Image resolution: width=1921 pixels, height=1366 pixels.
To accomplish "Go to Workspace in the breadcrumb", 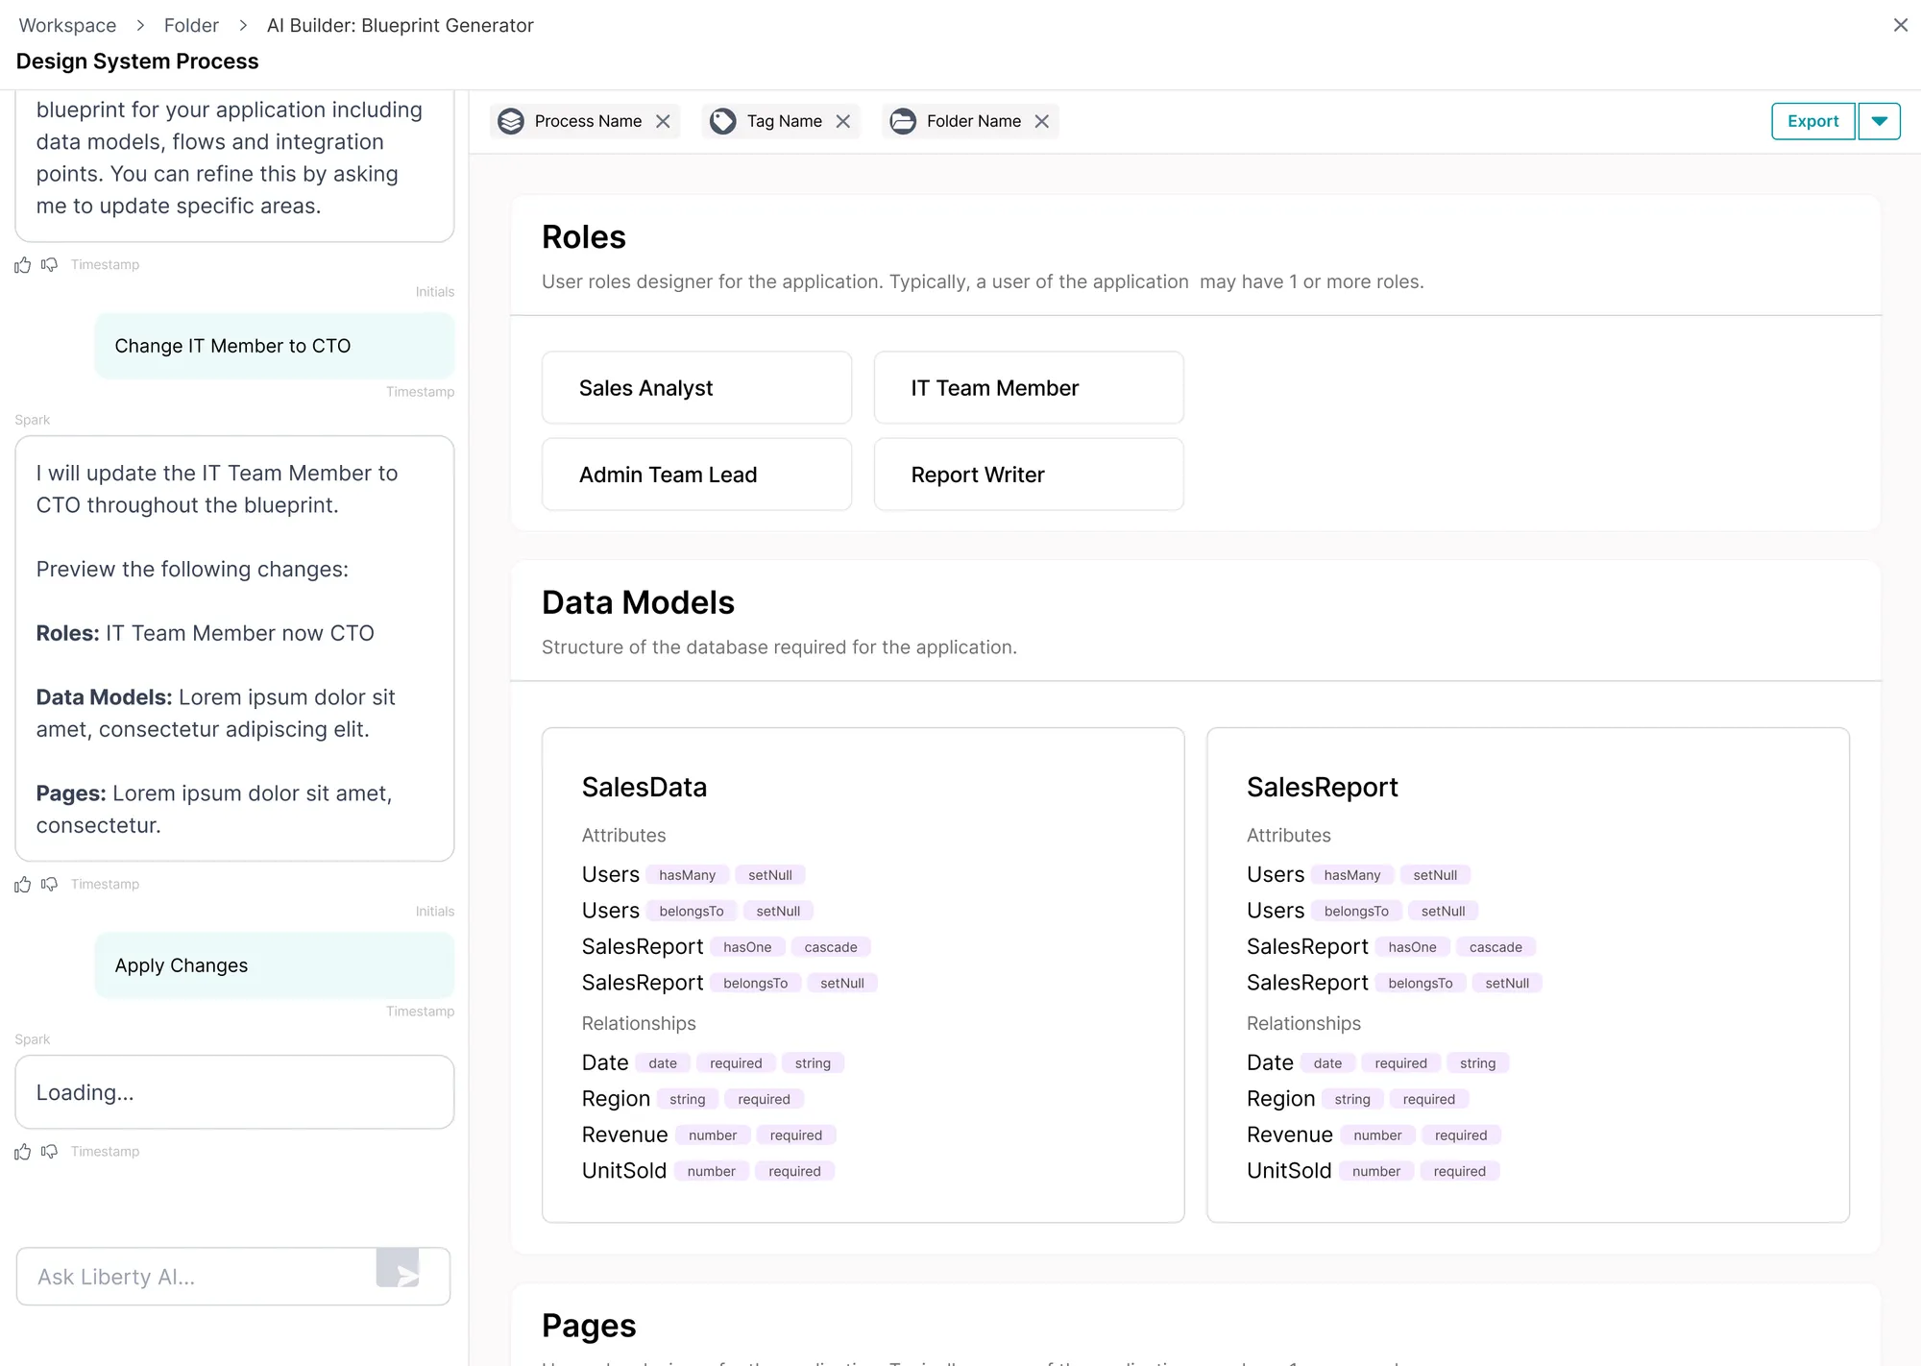I will (67, 26).
